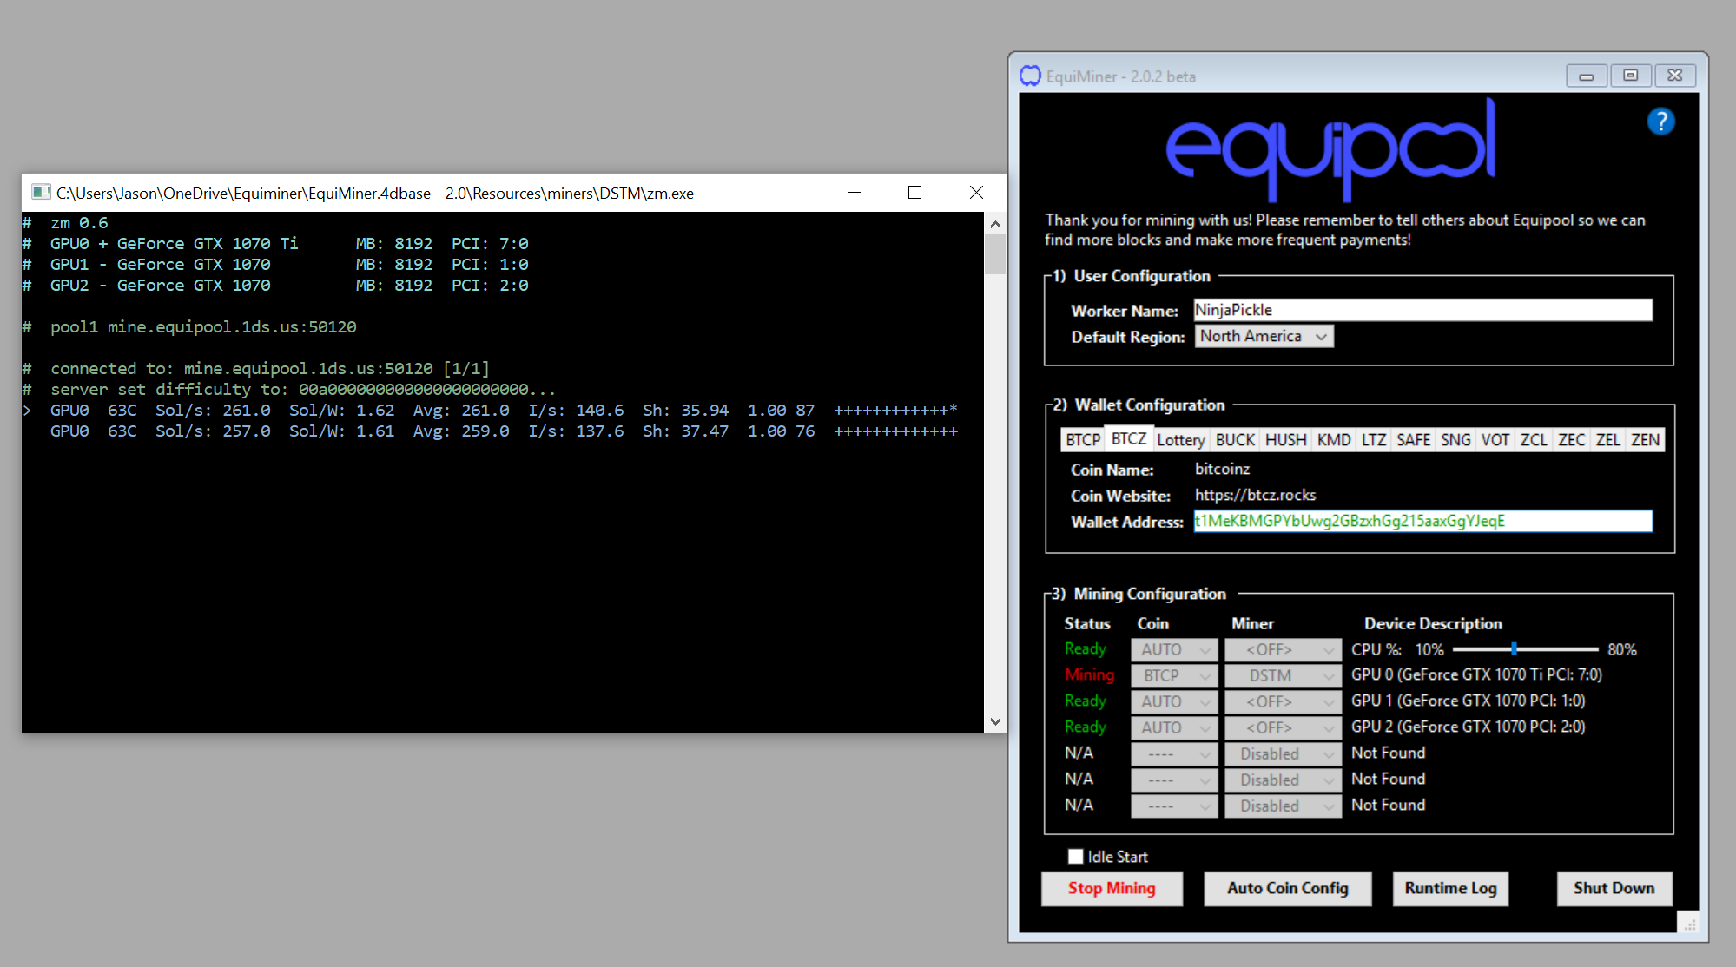Click the EquiMiner title bar app icon

(1030, 76)
